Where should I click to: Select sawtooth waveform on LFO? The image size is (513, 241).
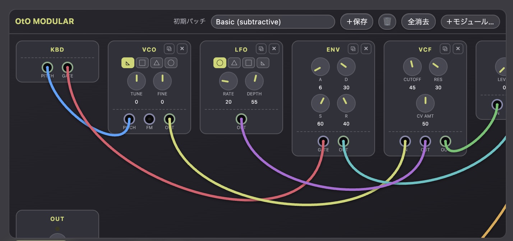click(263, 63)
